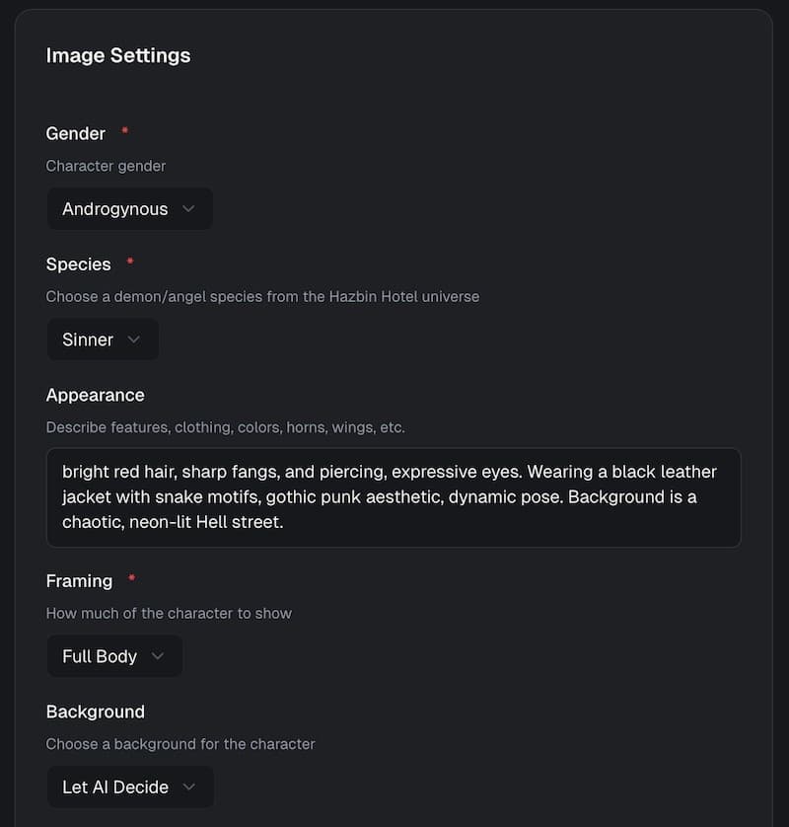Image resolution: width=789 pixels, height=827 pixels.
Task: Click the chevron arrow beside Full Body
Action: coord(158,656)
